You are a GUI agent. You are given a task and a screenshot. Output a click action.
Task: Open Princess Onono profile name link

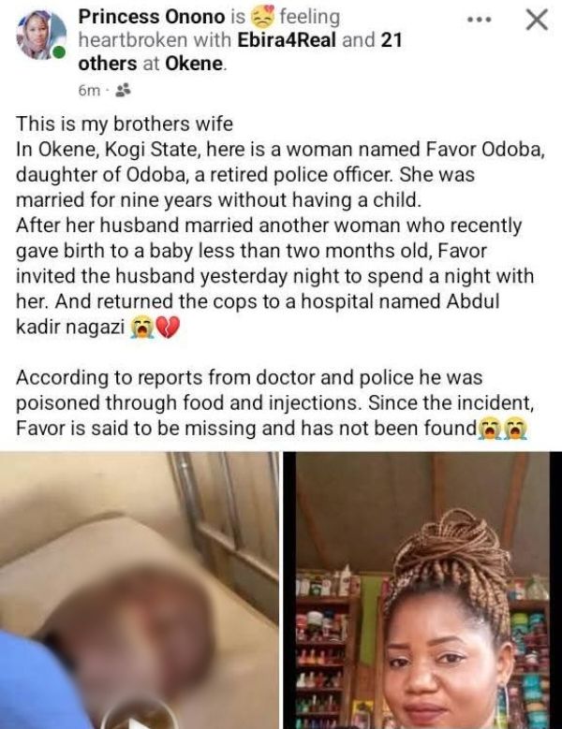click(x=152, y=17)
